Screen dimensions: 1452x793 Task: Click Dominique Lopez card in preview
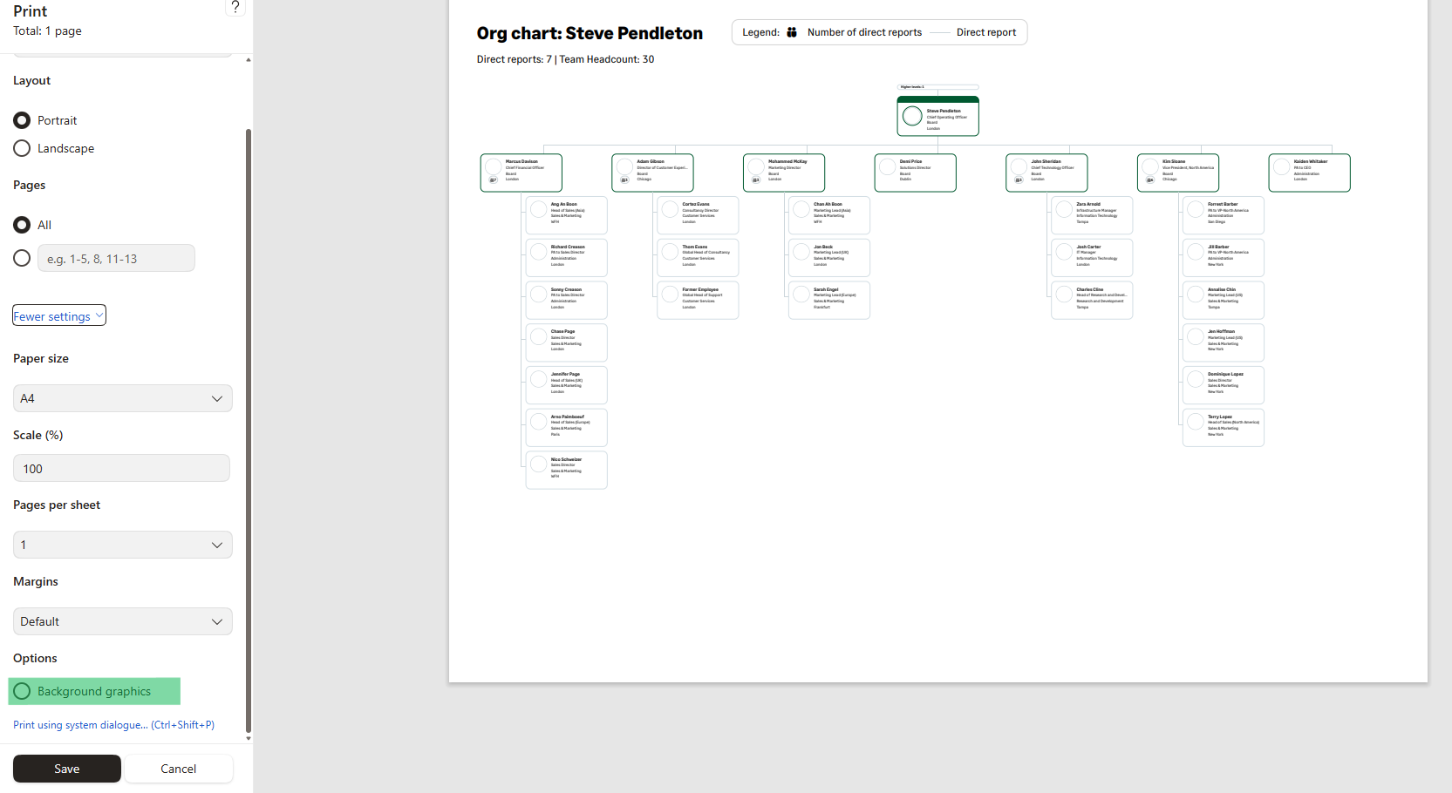coord(1224,384)
